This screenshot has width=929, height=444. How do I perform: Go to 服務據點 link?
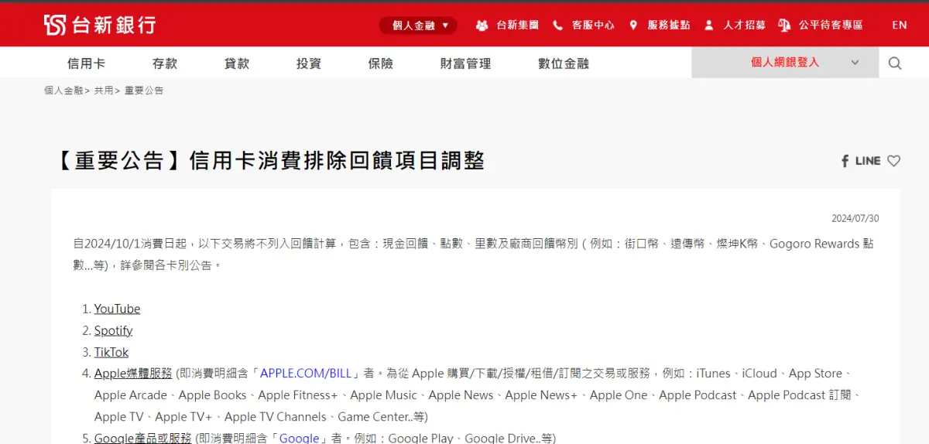(669, 26)
